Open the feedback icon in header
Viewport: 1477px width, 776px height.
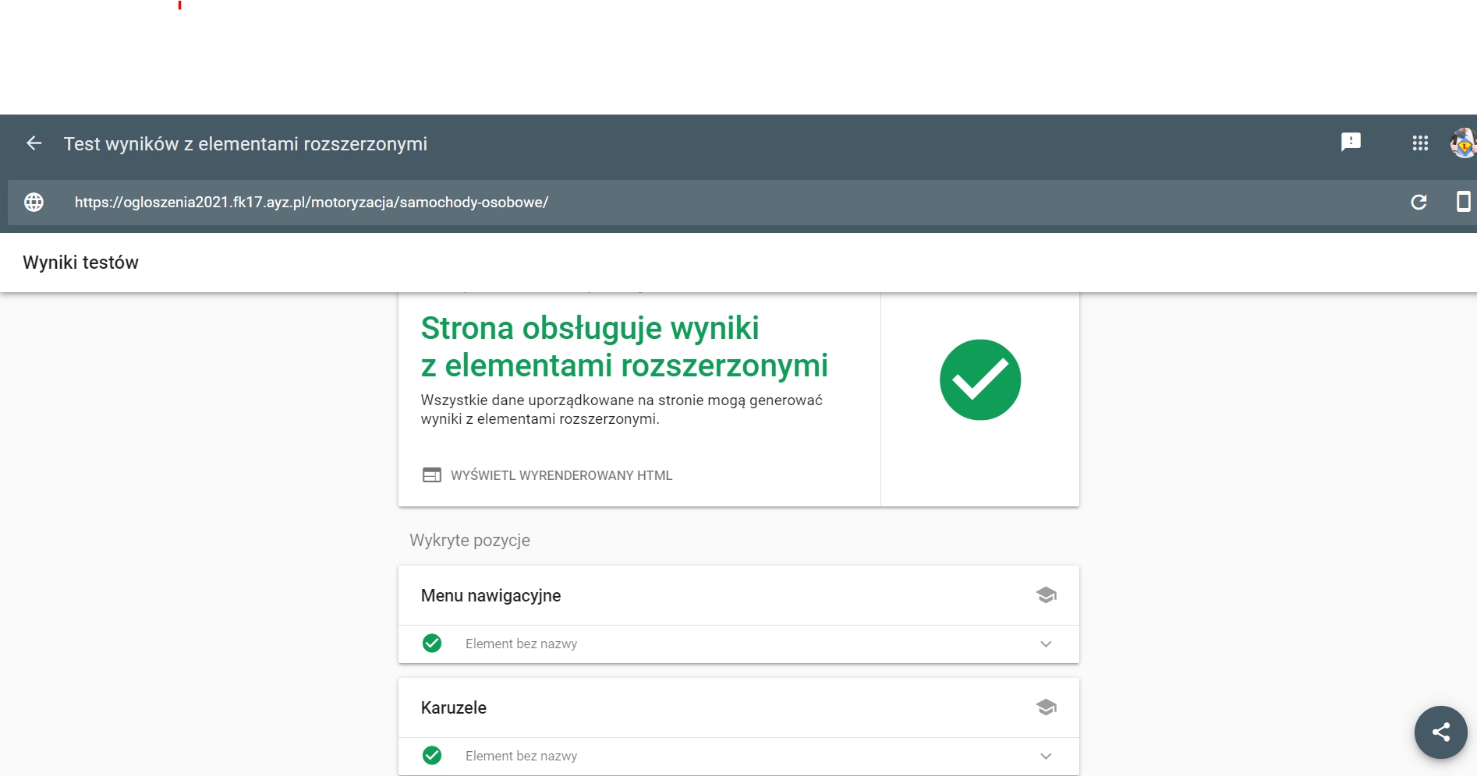coord(1351,142)
